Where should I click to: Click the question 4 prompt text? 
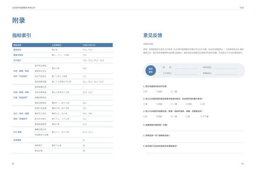(155, 125)
